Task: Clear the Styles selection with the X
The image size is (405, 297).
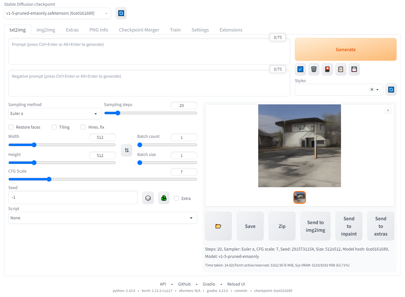Action: 372,90
